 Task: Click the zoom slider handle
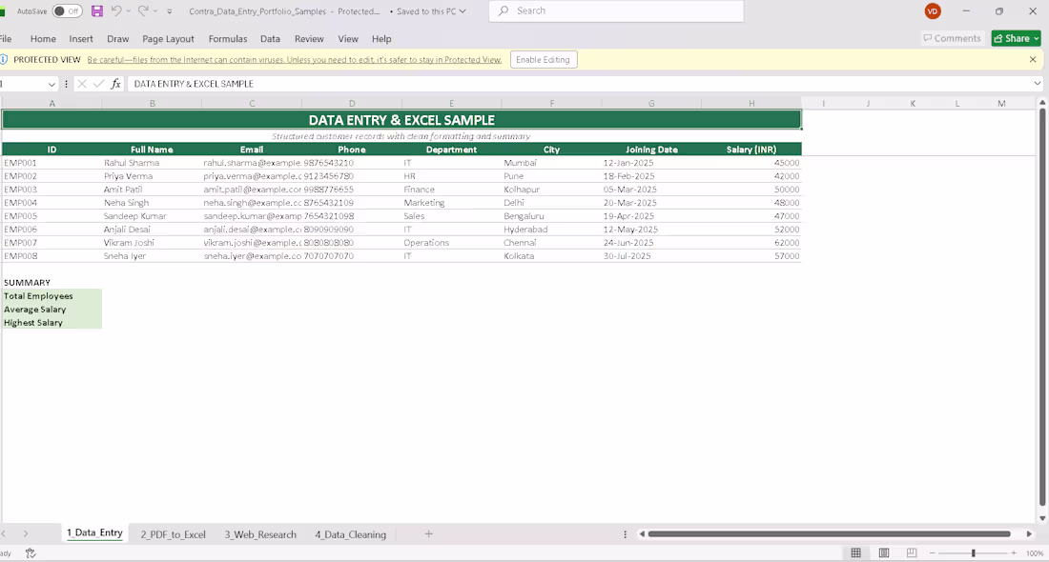[x=974, y=553]
